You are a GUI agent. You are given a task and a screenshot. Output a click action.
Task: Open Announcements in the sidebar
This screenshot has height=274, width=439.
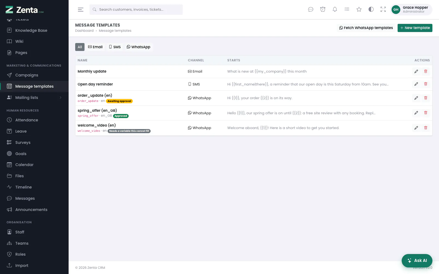34,210
